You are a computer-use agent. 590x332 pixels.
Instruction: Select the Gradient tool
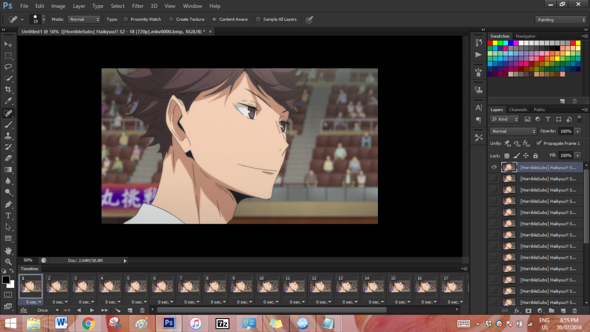[8, 170]
